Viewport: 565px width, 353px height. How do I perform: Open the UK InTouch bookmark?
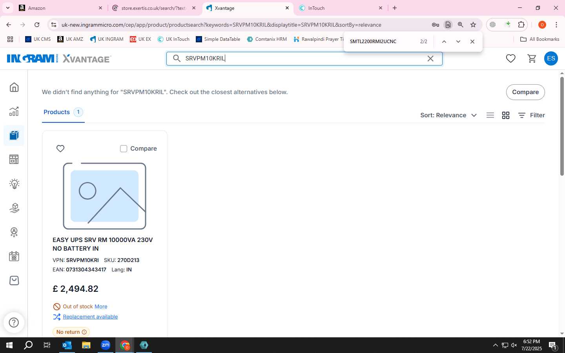pos(173,39)
